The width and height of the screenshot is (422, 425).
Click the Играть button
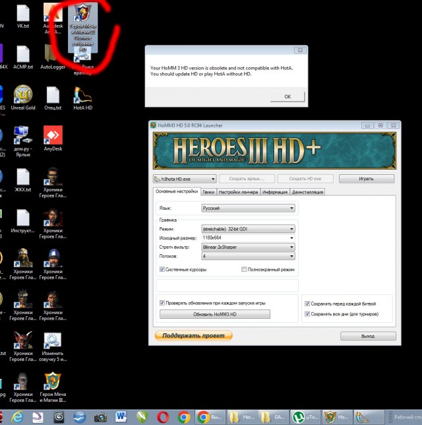pyautogui.click(x=367, y=179)
